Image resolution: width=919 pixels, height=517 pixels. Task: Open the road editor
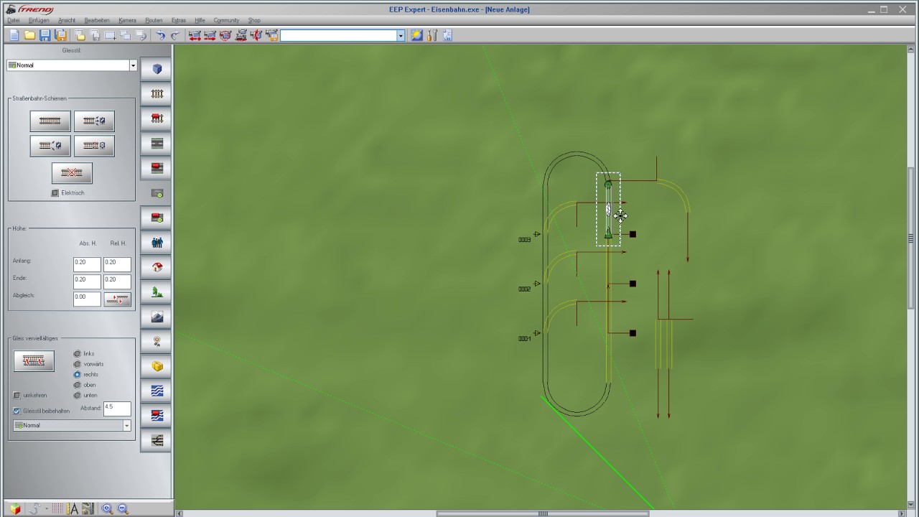click(x=156, y=144)
